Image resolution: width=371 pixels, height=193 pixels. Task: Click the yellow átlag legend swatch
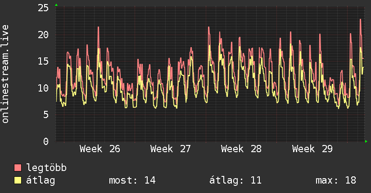pos(18,180)
